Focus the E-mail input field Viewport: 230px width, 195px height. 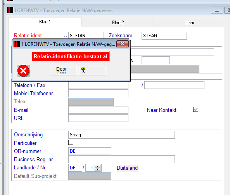coord(98,110)
